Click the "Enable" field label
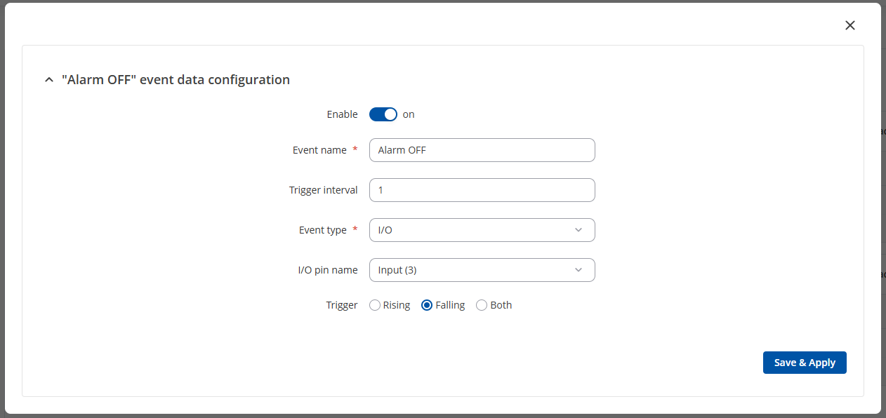 point(342,114)
